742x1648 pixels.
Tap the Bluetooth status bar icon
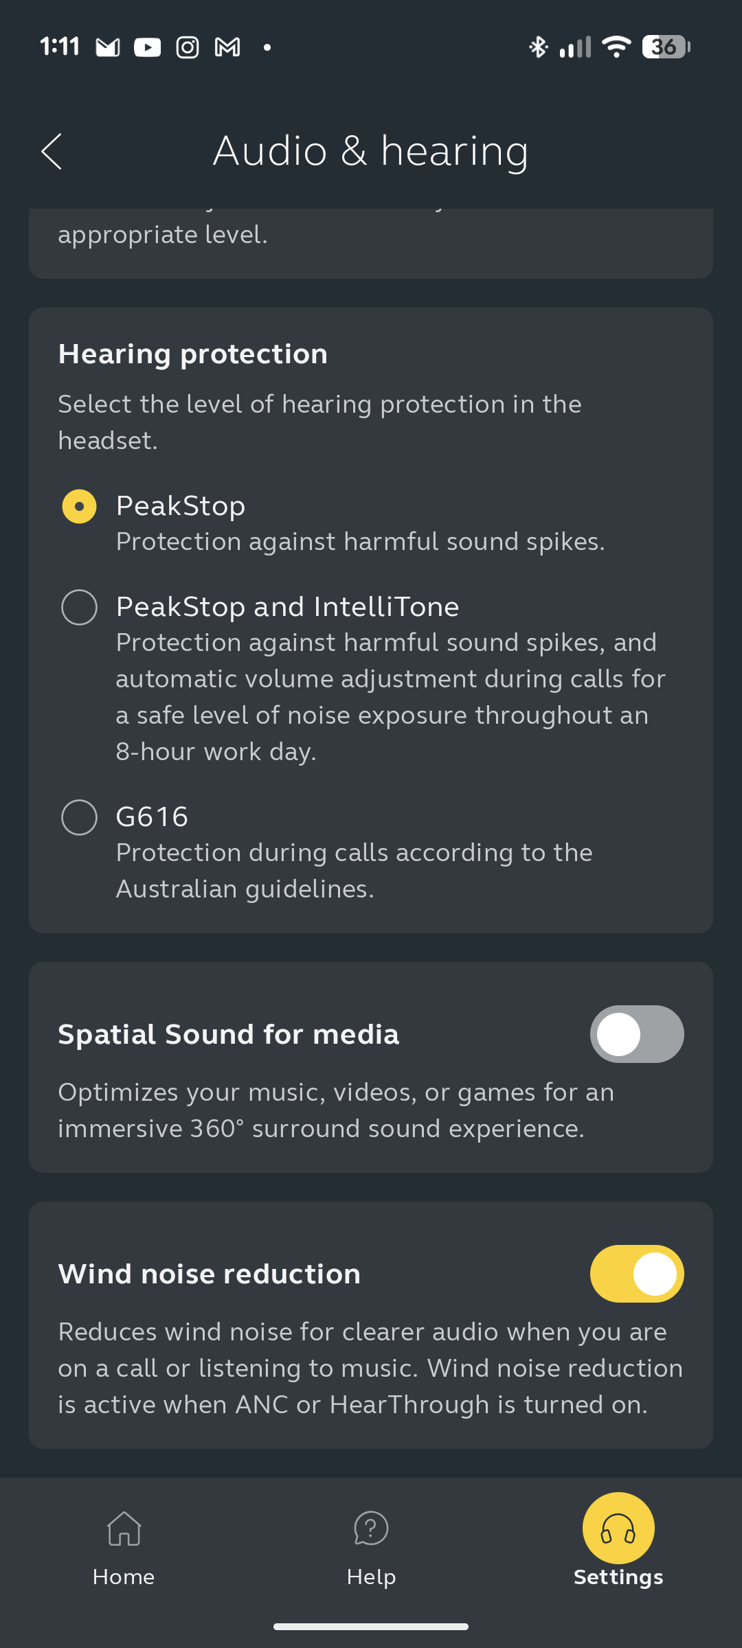point(538,47)
